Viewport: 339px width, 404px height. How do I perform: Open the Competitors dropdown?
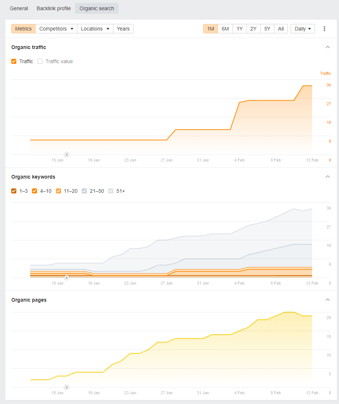click(56, 29)
